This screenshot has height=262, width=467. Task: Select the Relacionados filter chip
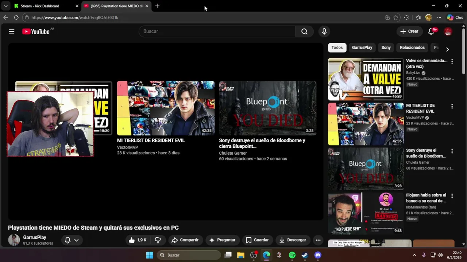(x=412, y=48)
